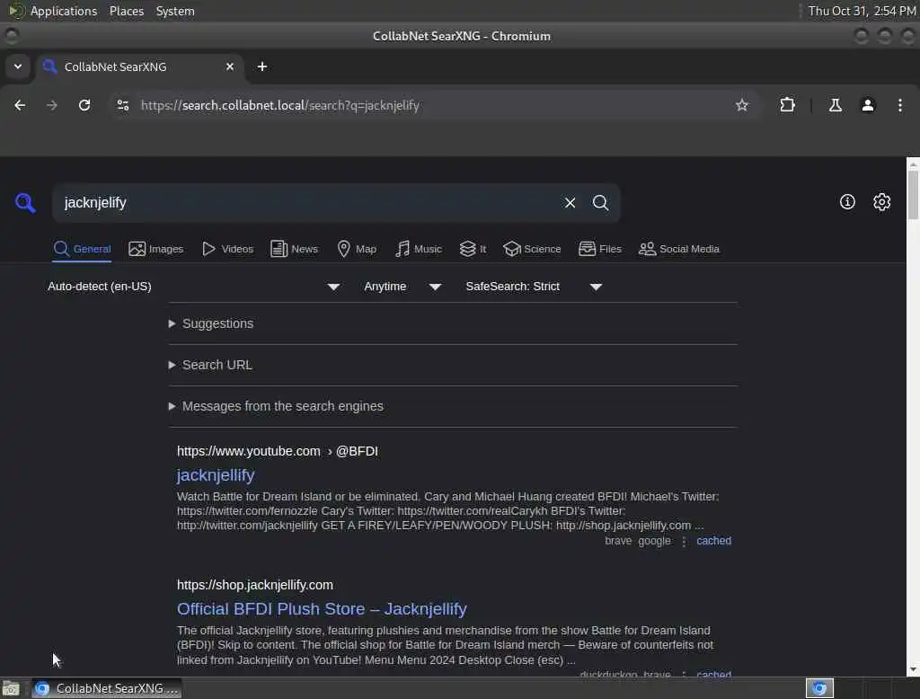The height and width of the screenshot is (699, 920).
Task: Open the profile avatar icon
Action: pyautogui.click(x=868, y=105)
